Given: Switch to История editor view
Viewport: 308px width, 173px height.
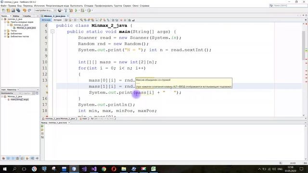Looking at the screenshot, I should point(57,20).
